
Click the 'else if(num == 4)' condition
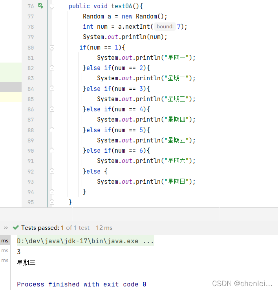[117, 109]
